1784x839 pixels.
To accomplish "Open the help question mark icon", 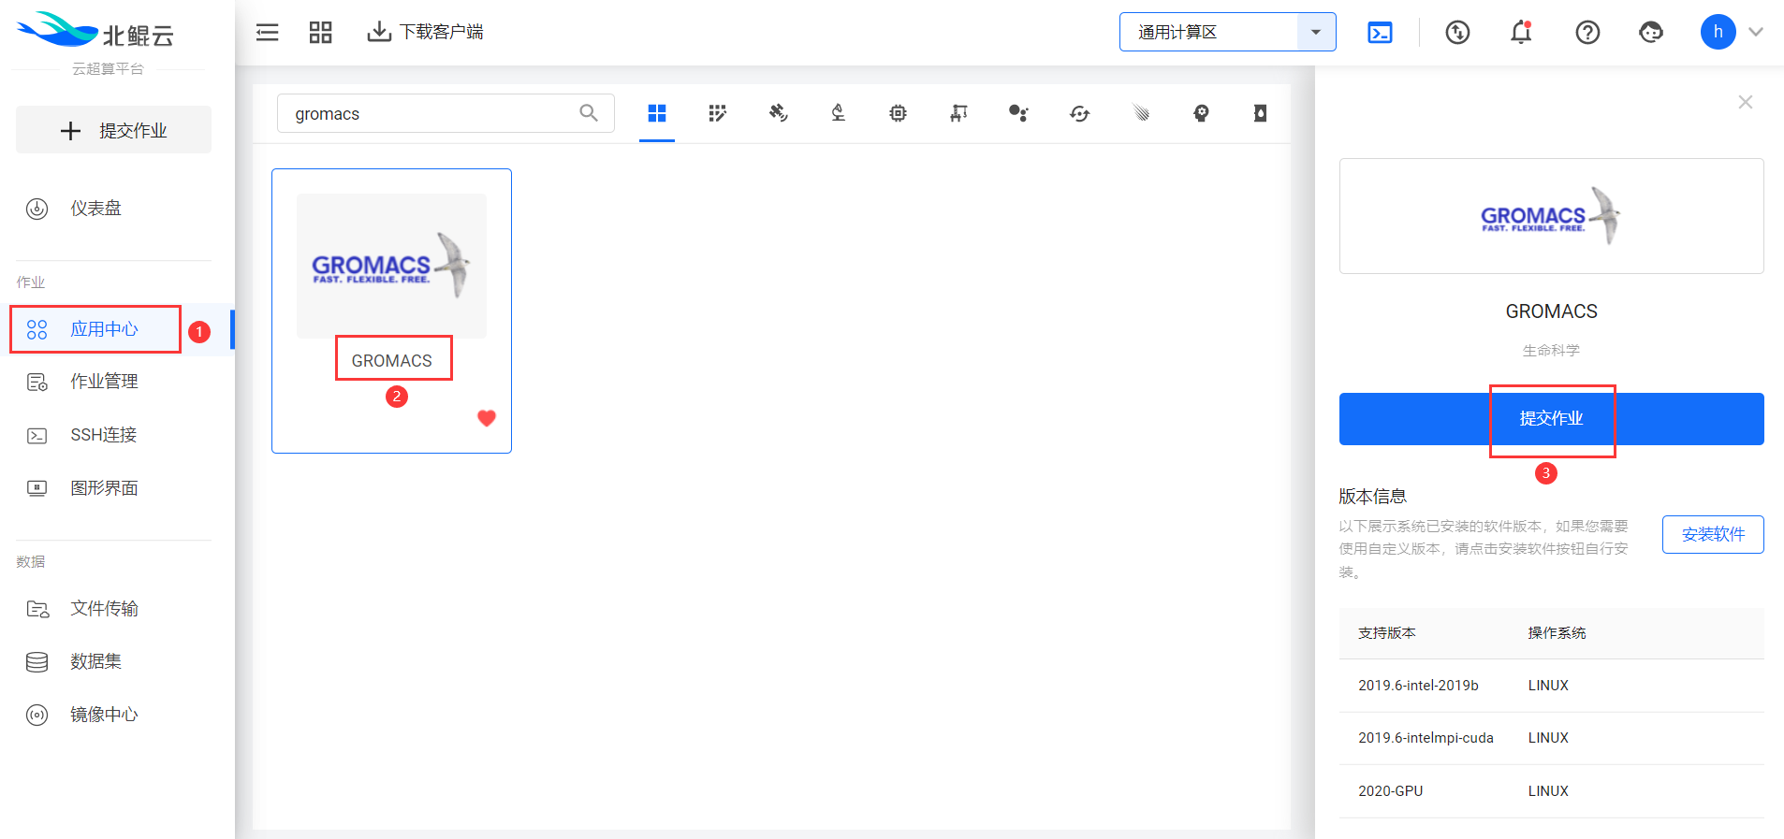I will point(1587,33).
